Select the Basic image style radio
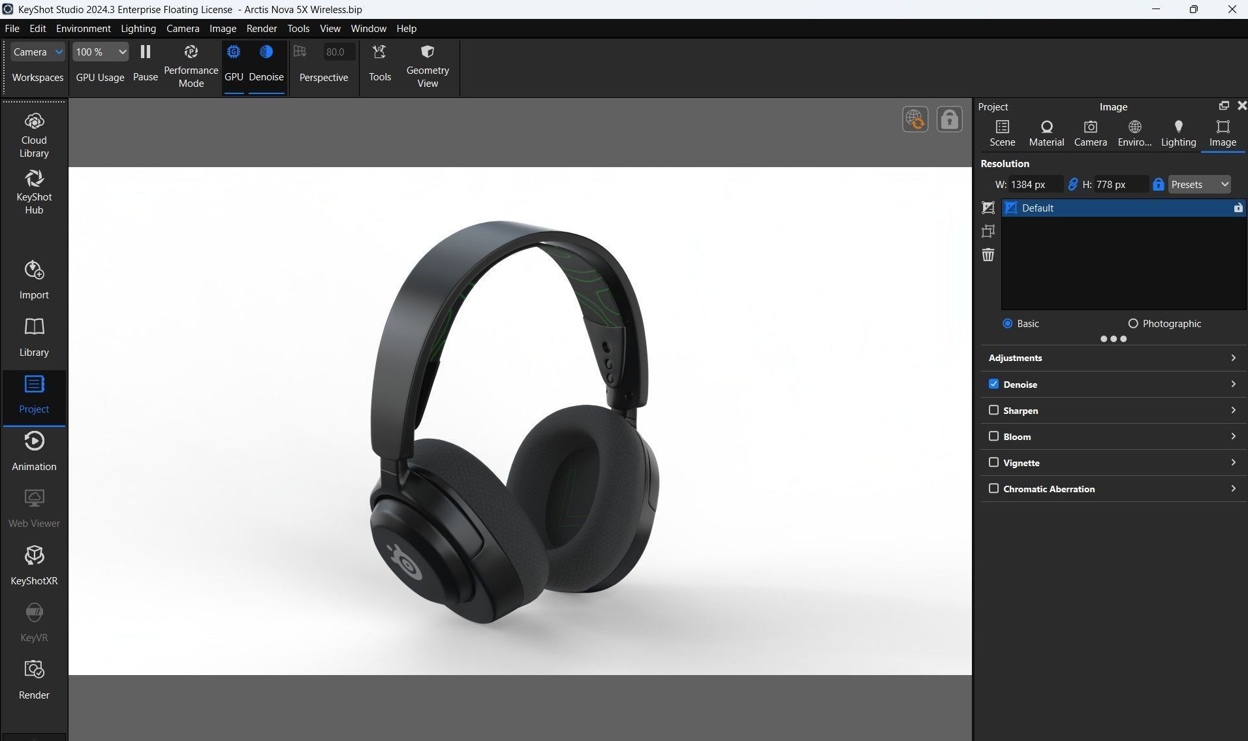 pyautogui.click(x=1007, y=323)
